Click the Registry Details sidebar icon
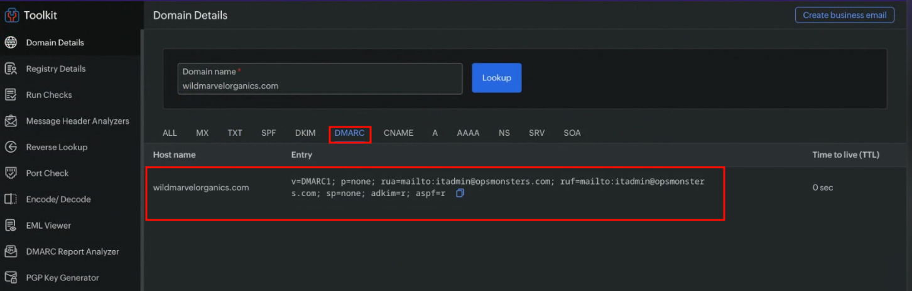Viewport: 912px width, 291px height. point(11,69)
